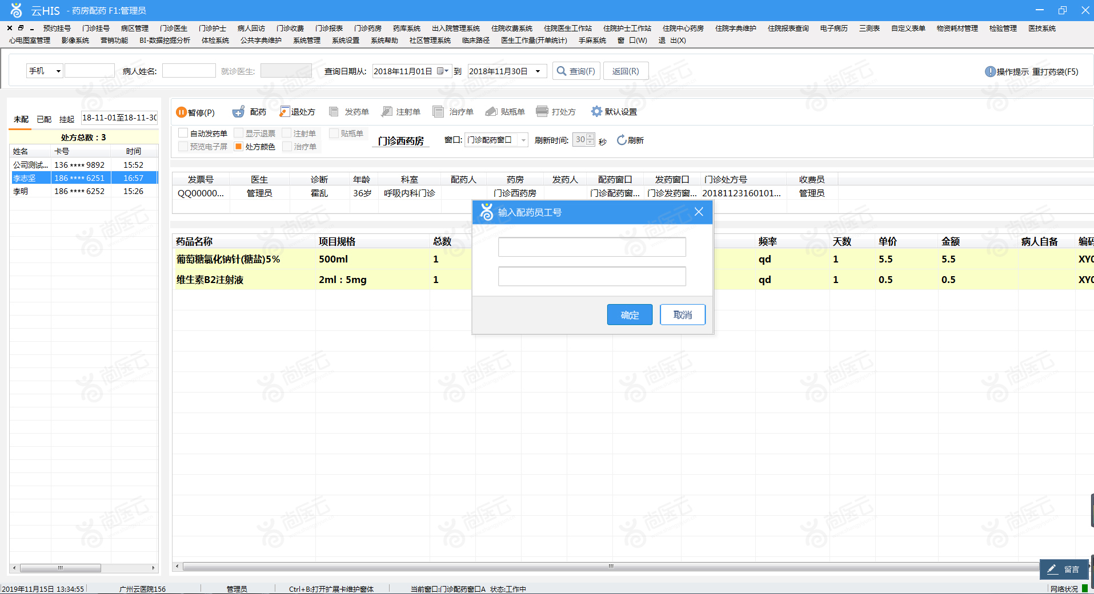The width and height of the screenshot is (1094, 594).
Task: Click the small restore icon in menu bar
Action: click(21, 28)
